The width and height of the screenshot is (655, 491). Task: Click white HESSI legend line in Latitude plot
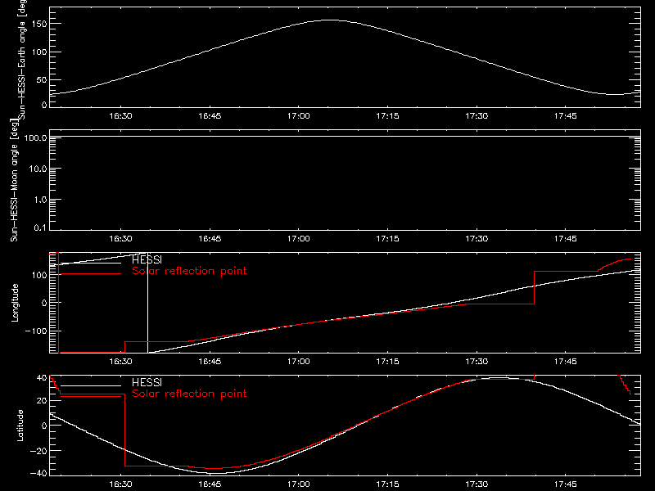91,385
